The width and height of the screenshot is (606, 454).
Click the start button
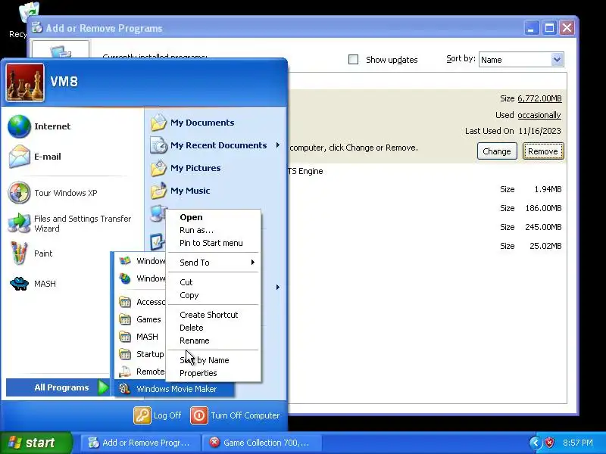pos(36,443)
